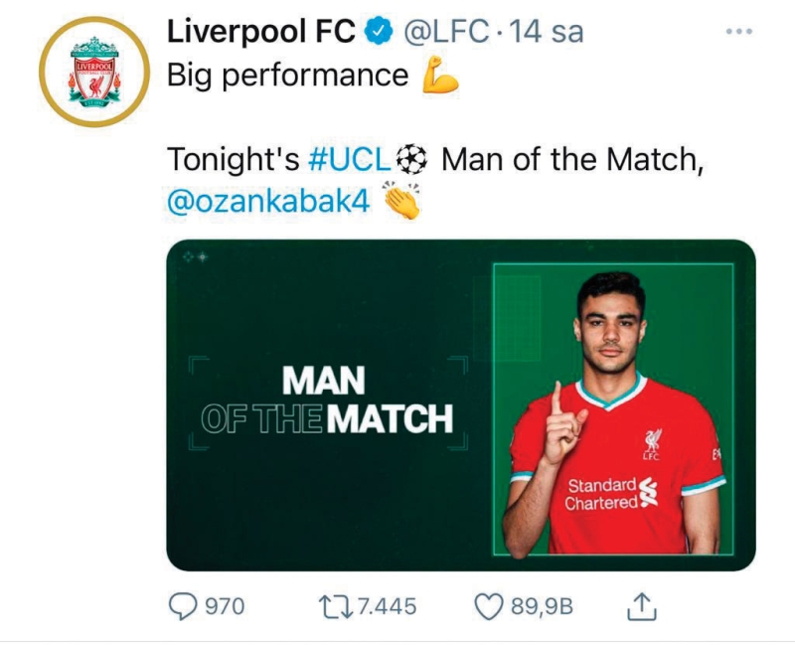Click the 970 replies count

[224, 605]
